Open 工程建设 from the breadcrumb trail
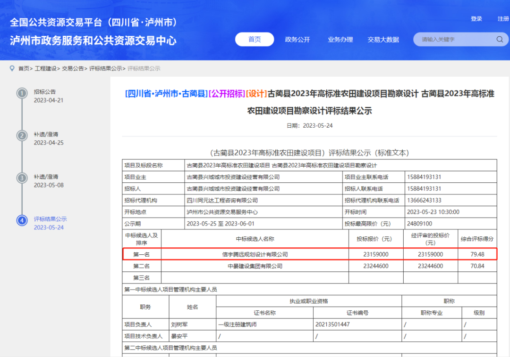510x357 pixels. click(44, 68)
